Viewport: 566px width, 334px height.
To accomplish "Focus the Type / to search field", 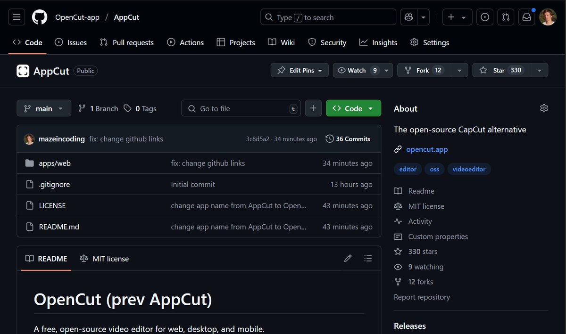I will tap(328, 17).
